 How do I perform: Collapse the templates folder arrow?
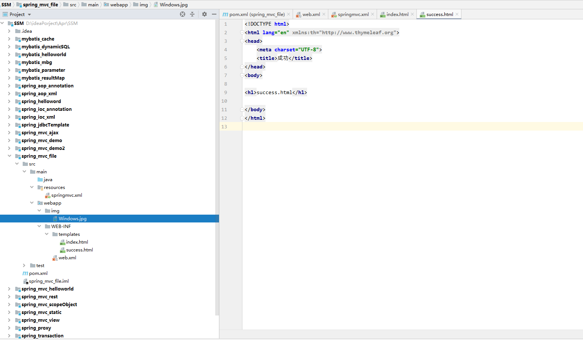46,234
